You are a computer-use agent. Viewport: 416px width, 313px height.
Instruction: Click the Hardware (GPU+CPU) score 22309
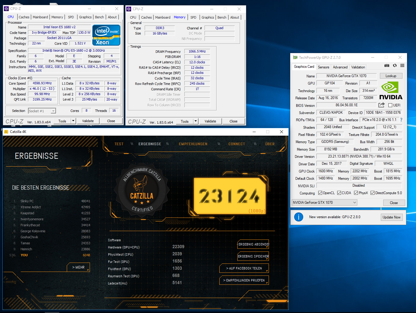178,247
